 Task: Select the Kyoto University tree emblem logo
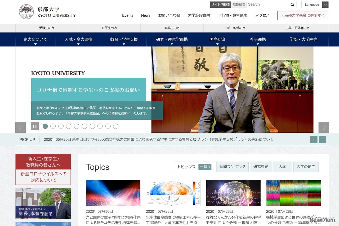tap(26, 11)
